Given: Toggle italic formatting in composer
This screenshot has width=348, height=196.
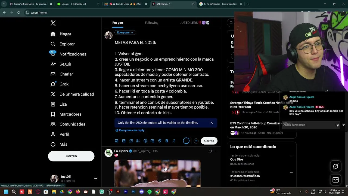Looking at the screenshot, I should tap(174, 141).
